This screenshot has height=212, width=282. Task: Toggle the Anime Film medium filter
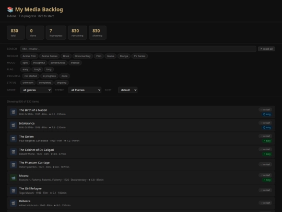point(29,56)
